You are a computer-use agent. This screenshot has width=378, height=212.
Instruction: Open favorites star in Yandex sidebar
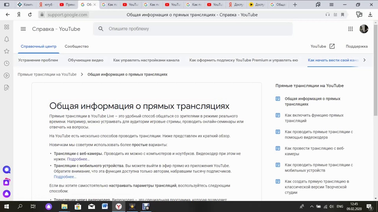click(6, 51)
